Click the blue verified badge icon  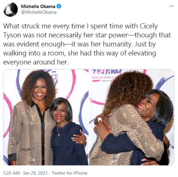point(59,6)
